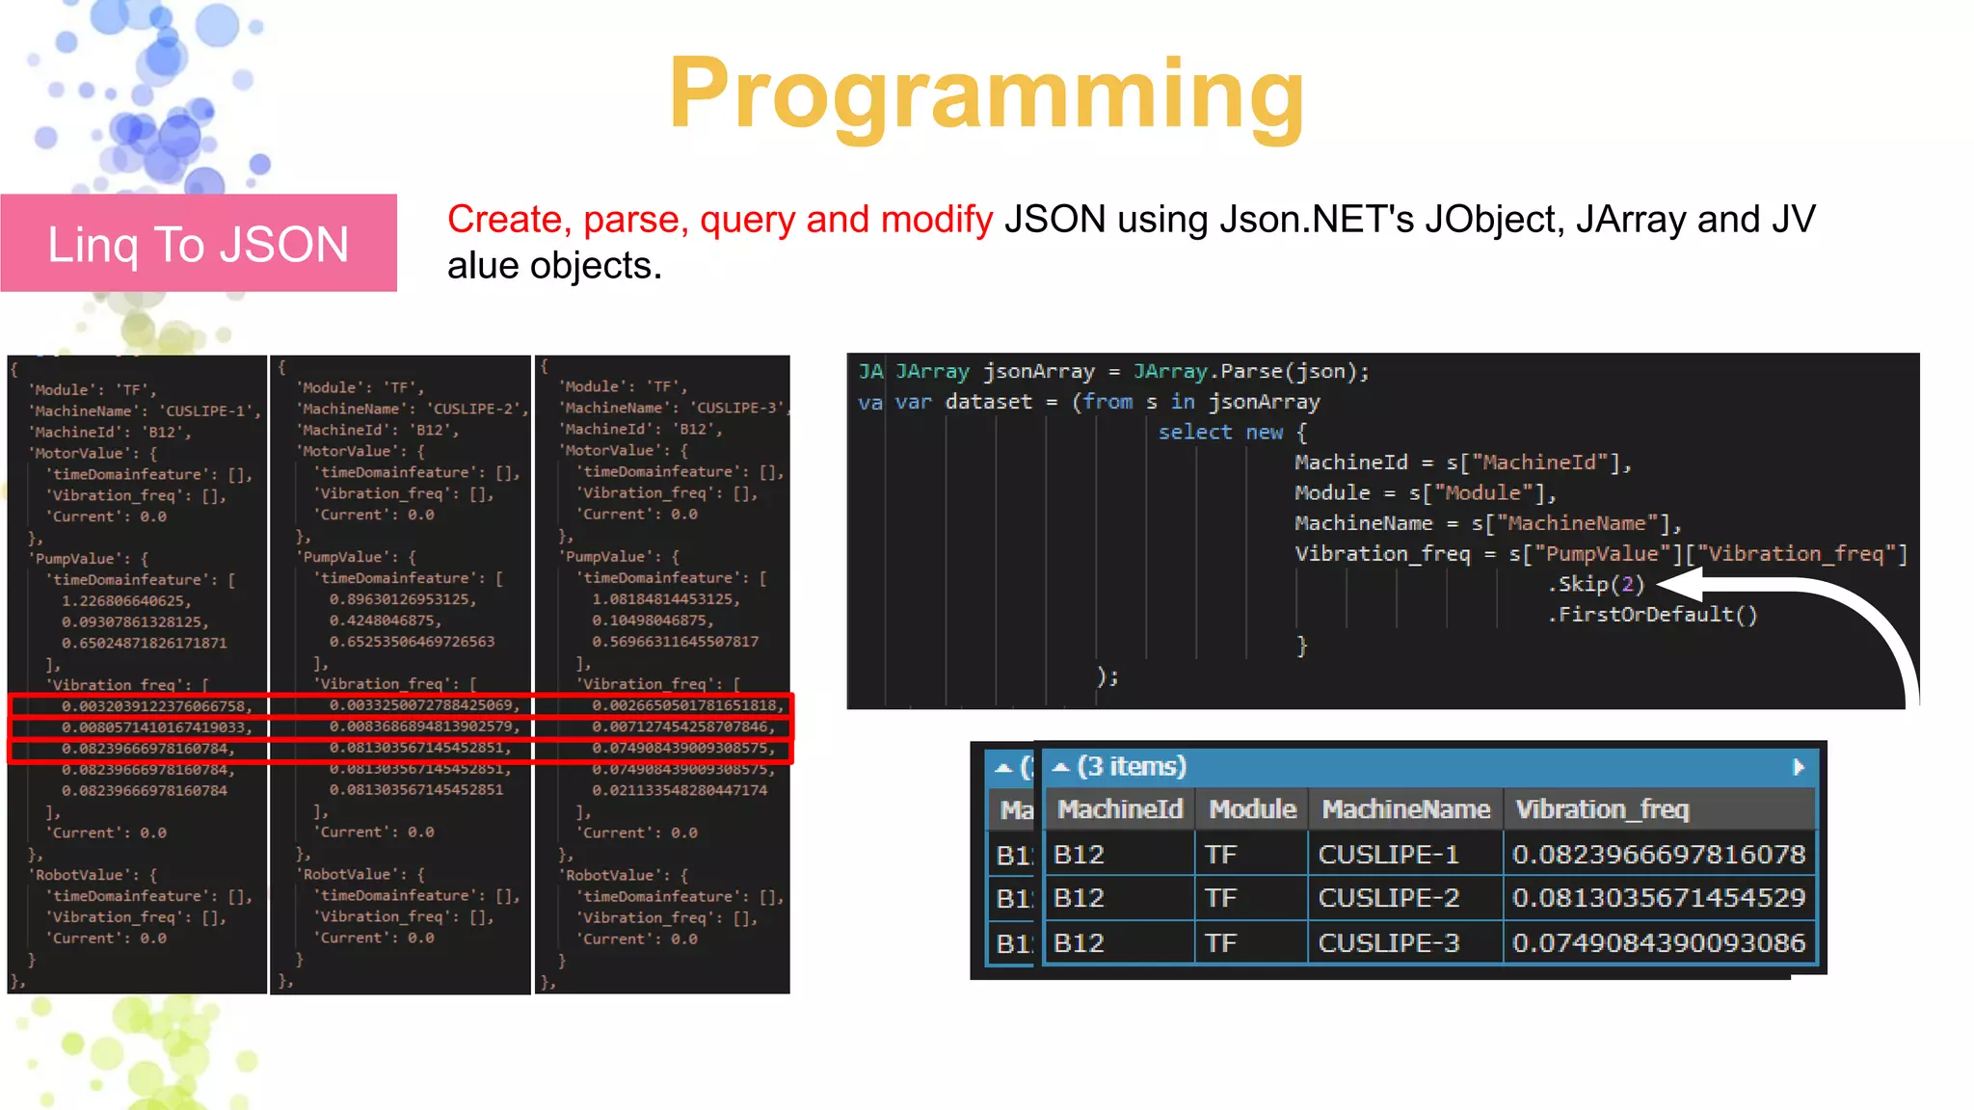This screenshot has width=1974, height=1110.
Task: Select the MachineName column header
Action: coord(1405,809)
